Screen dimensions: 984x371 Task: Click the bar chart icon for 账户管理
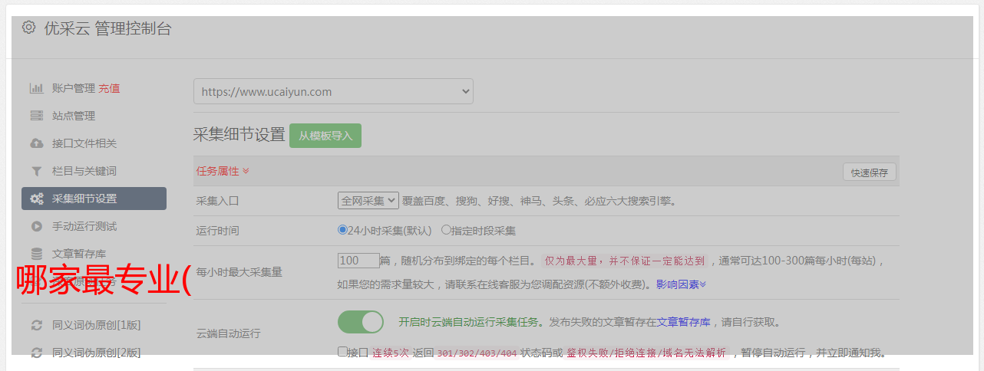36,88
